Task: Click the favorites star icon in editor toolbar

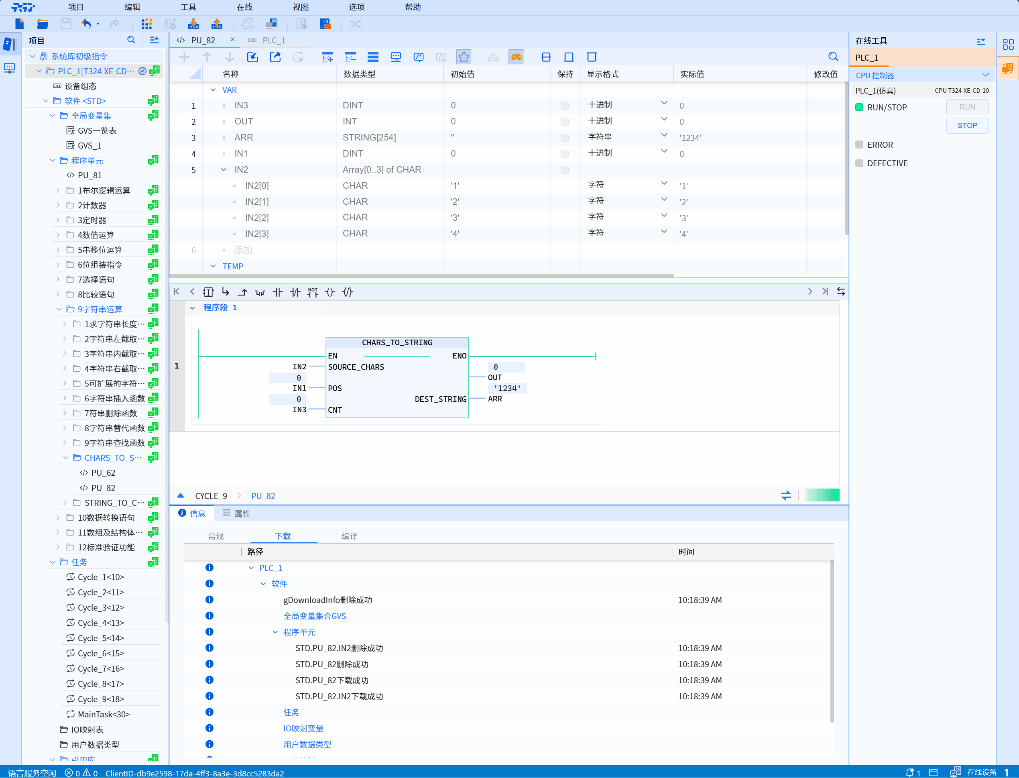Action: tap(464, 57)
